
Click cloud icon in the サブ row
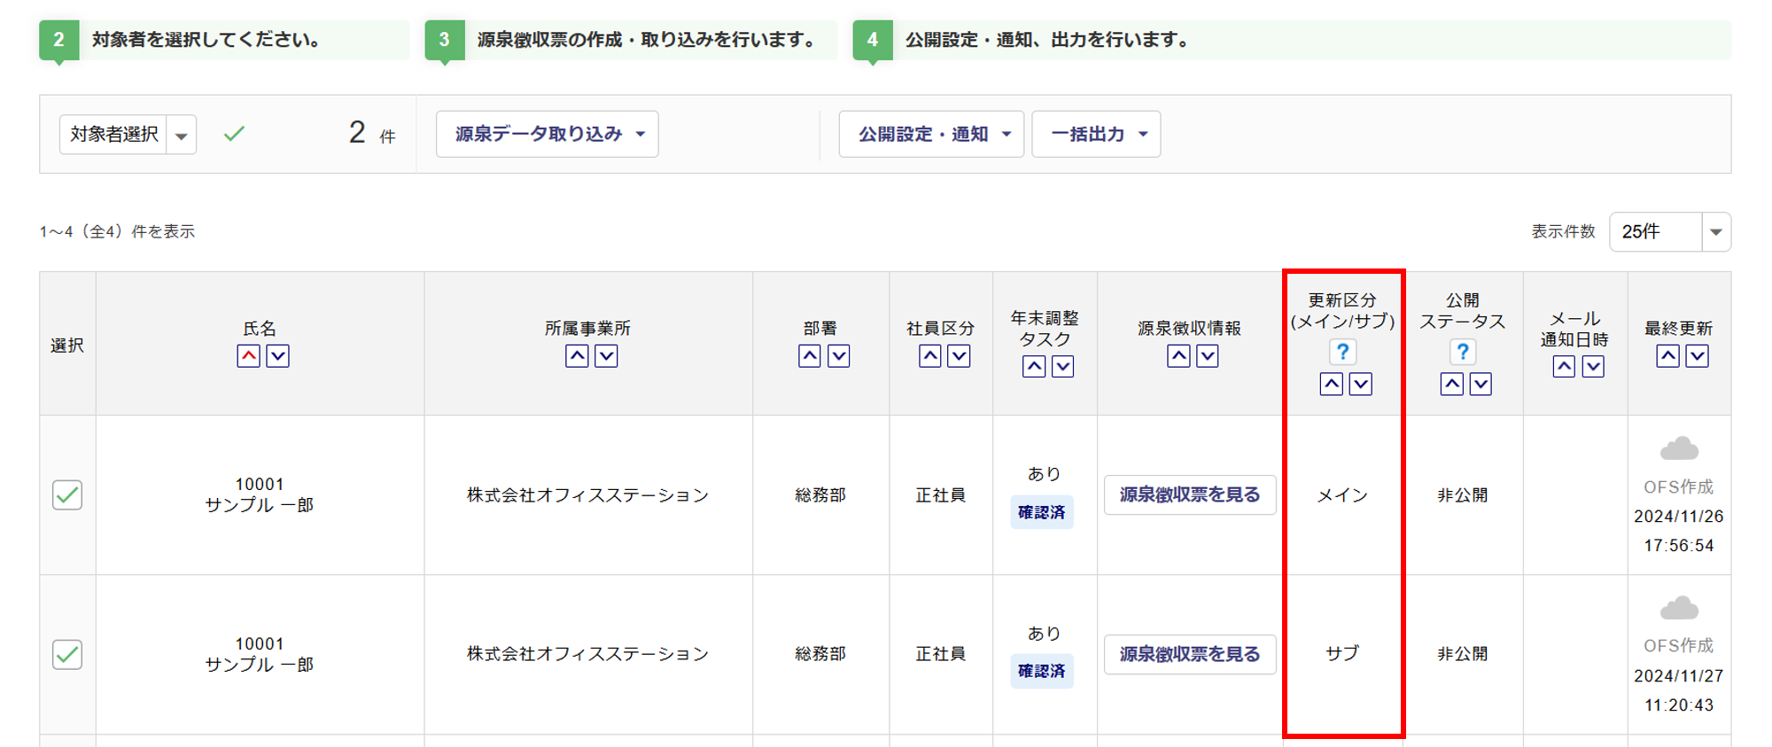coord(1679,609)
